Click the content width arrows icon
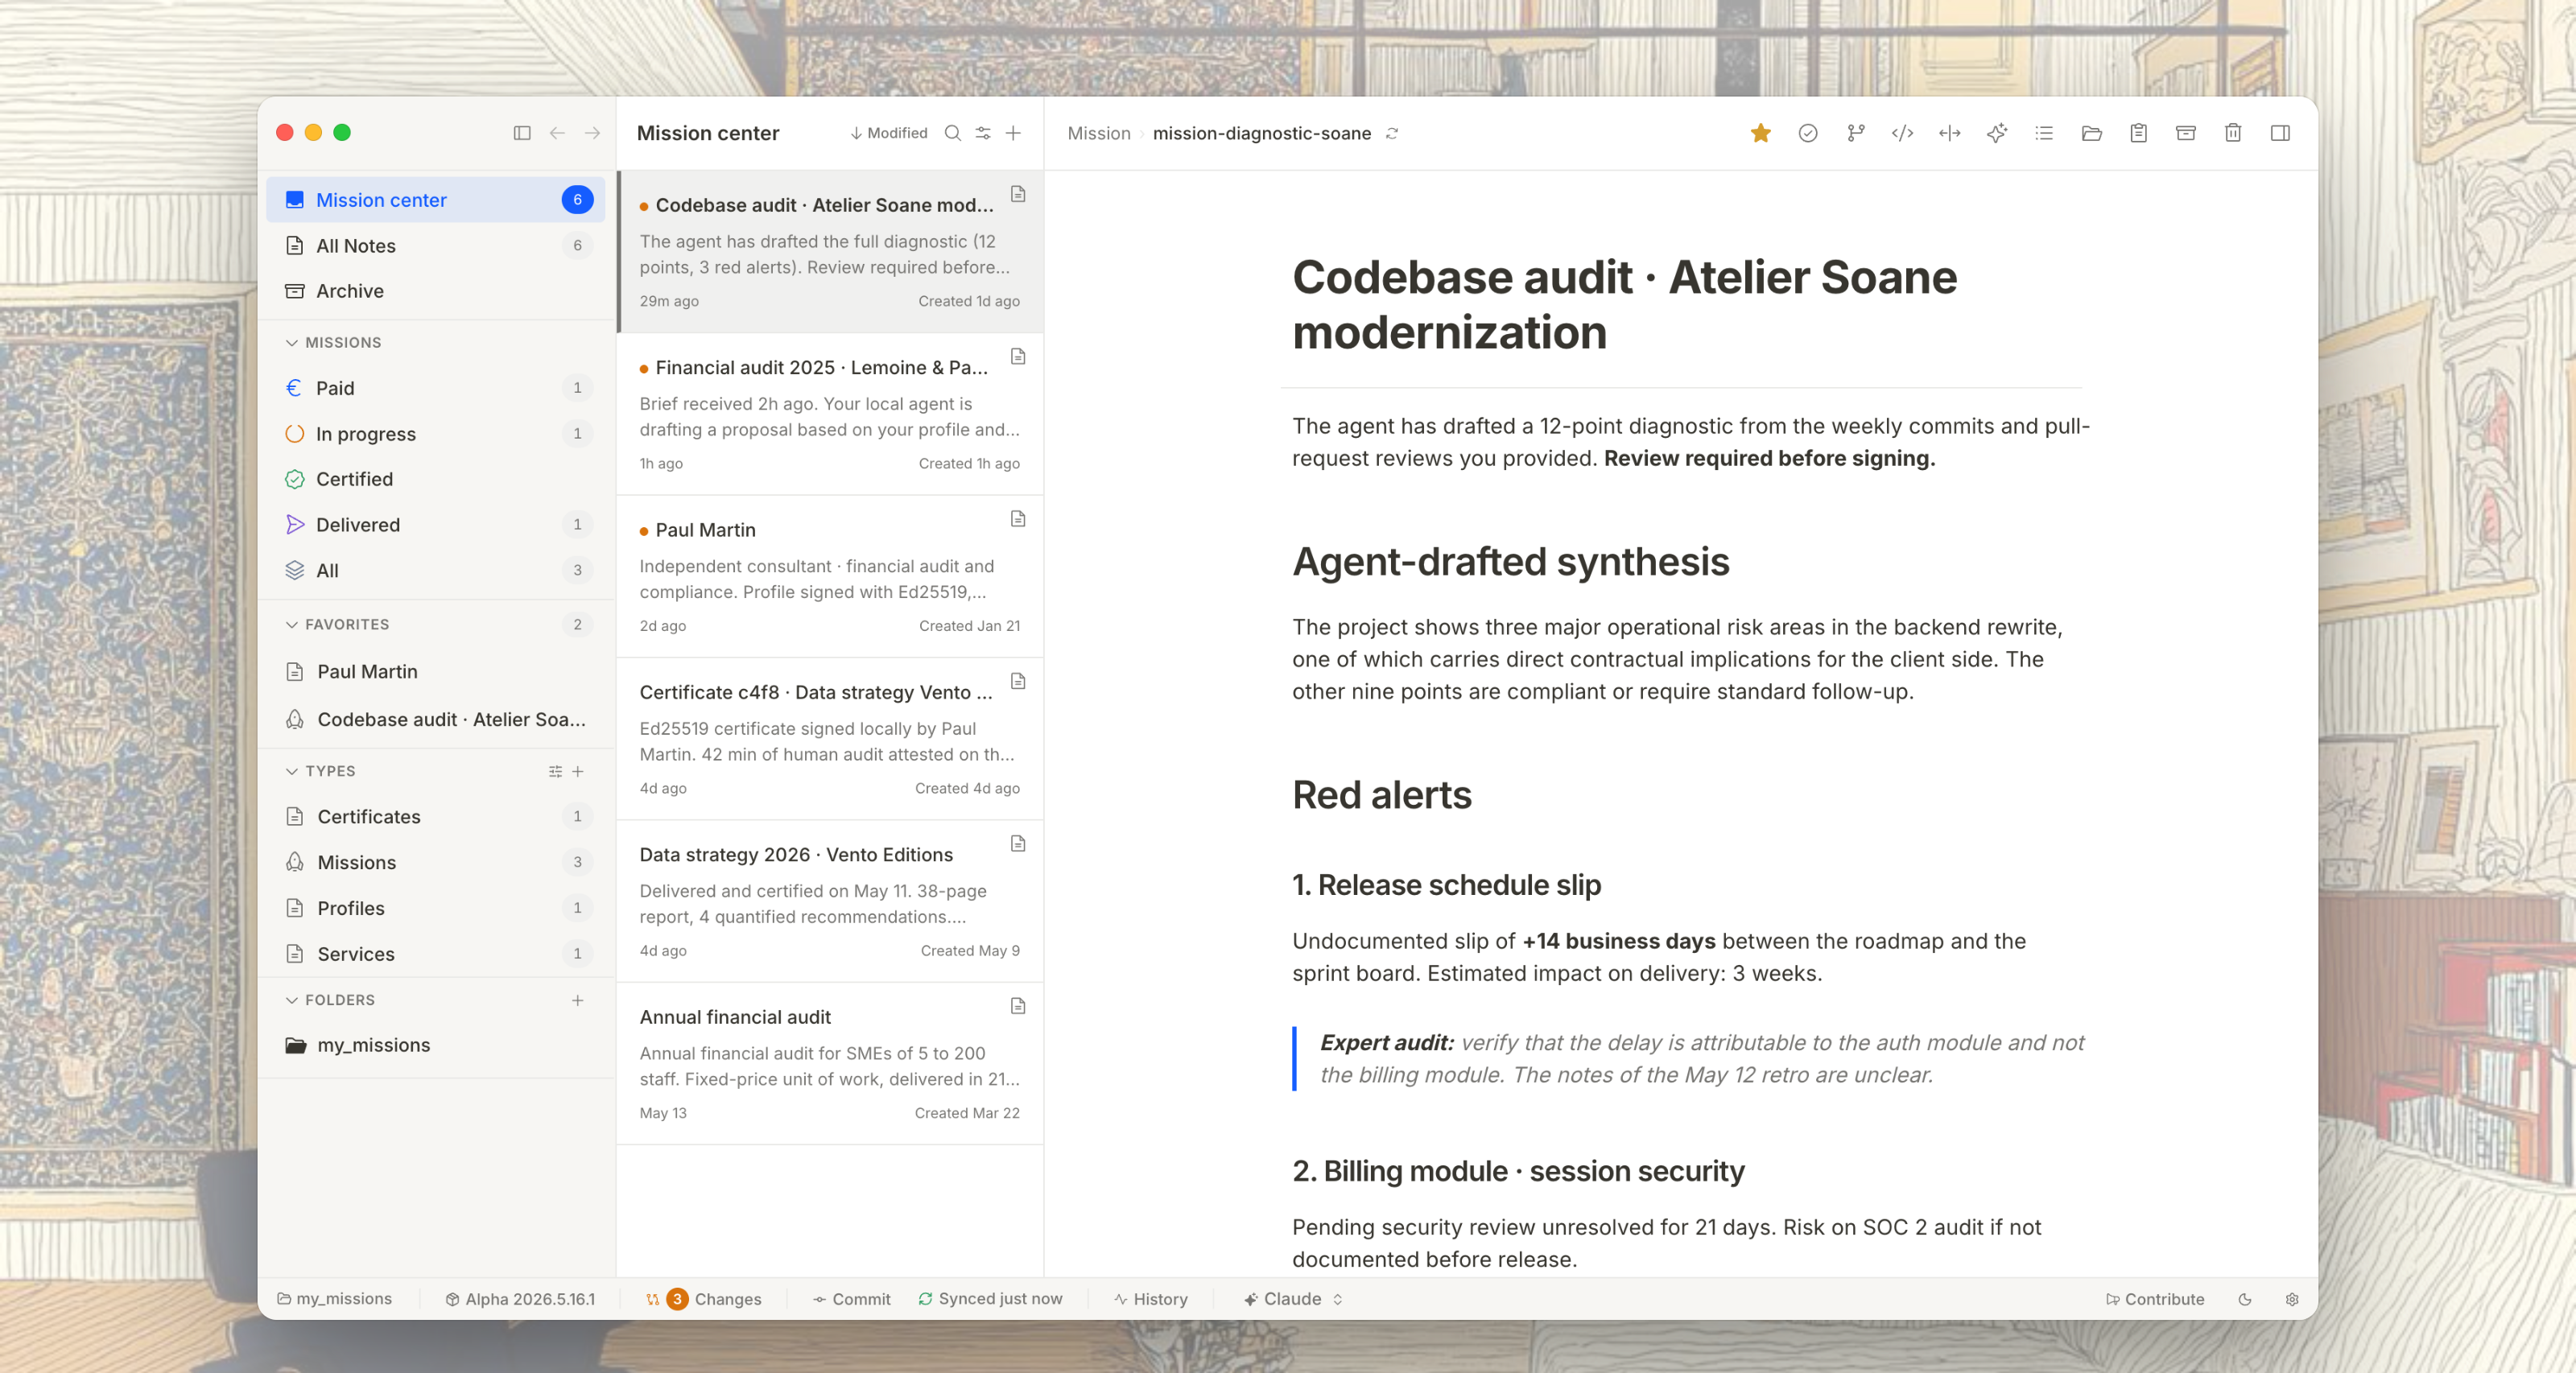 pos(1949,133)
